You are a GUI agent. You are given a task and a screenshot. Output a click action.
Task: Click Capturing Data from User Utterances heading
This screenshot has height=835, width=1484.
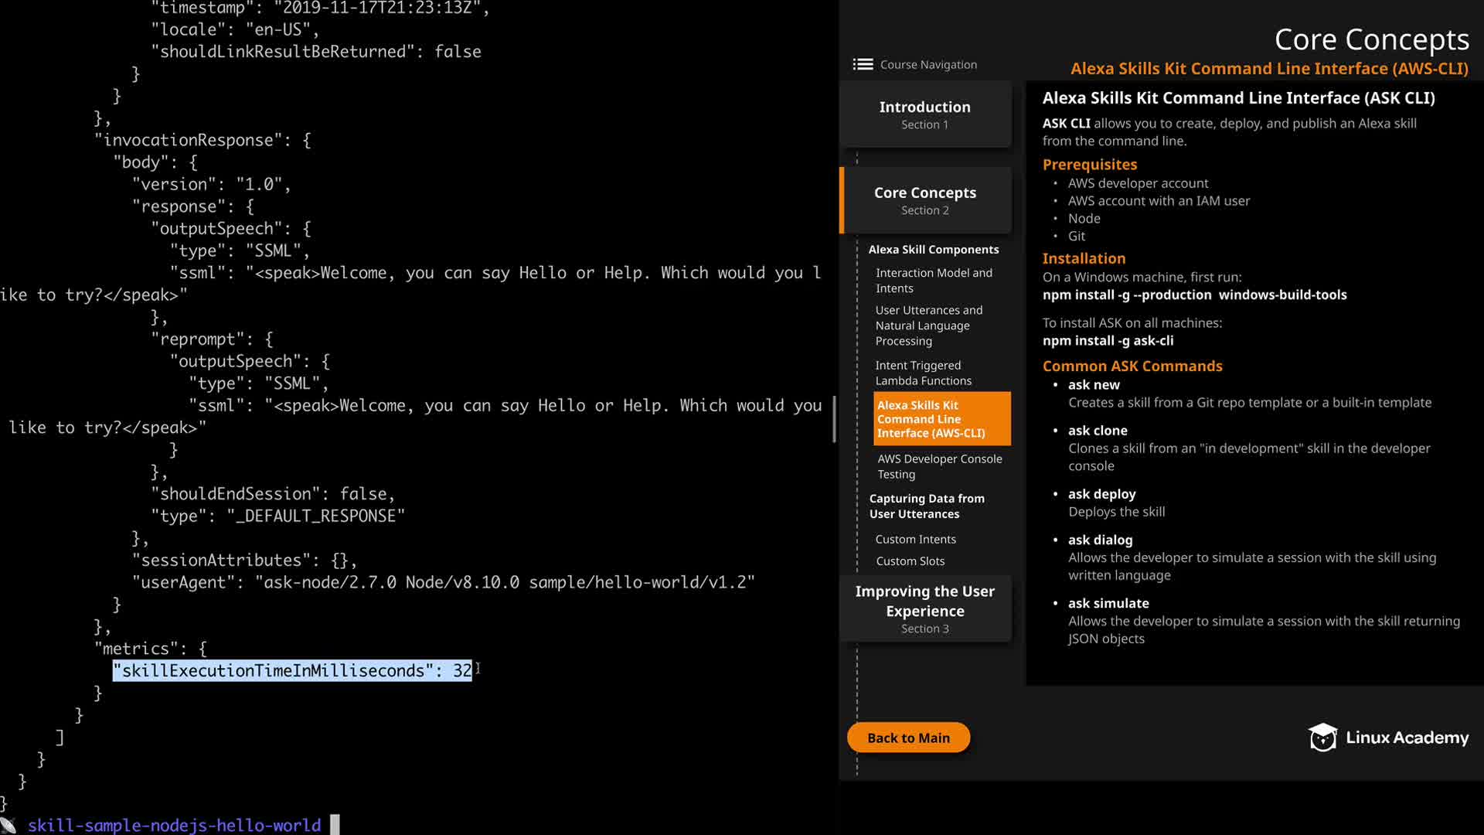(926, 506)
